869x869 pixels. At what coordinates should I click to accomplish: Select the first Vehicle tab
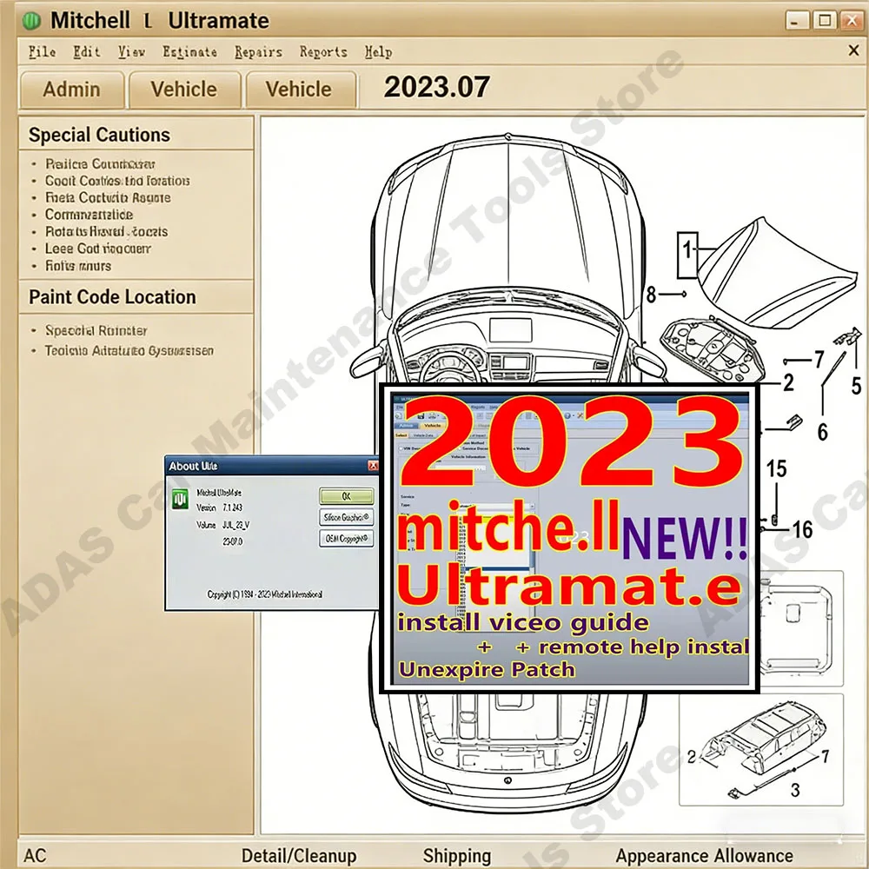point(184,90)
